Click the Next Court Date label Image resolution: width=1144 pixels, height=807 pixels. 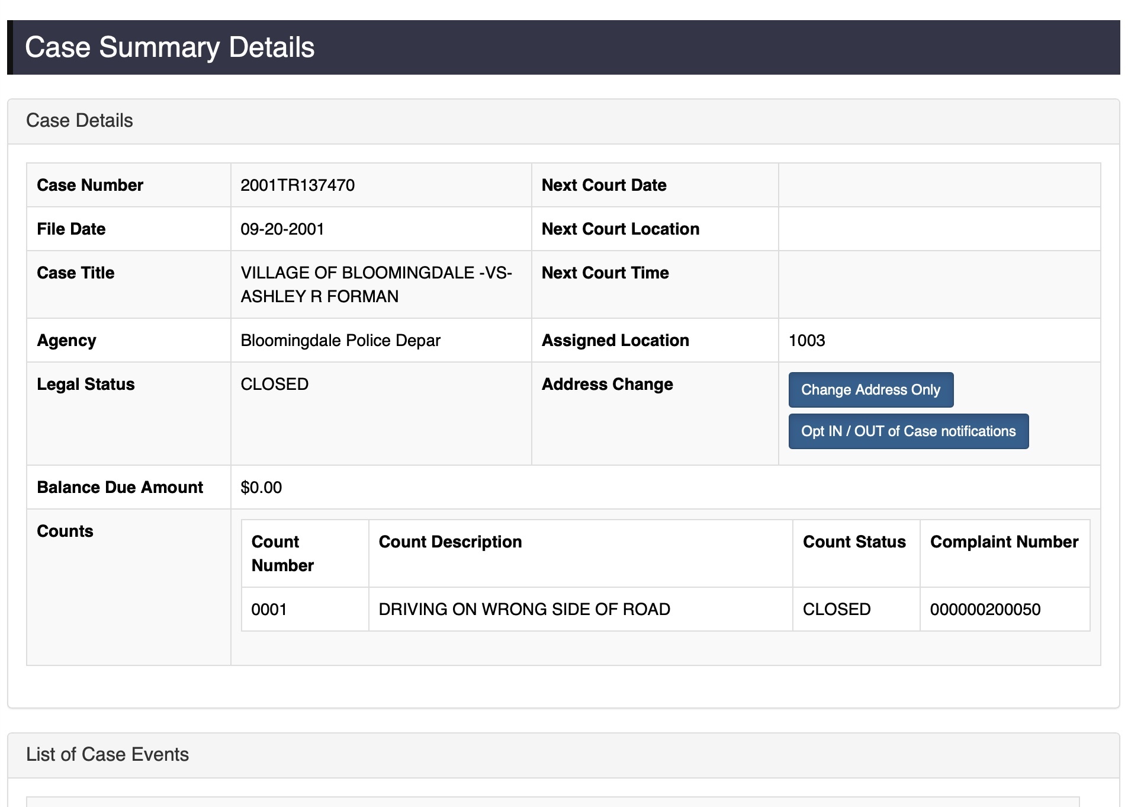tap(603, 185)
